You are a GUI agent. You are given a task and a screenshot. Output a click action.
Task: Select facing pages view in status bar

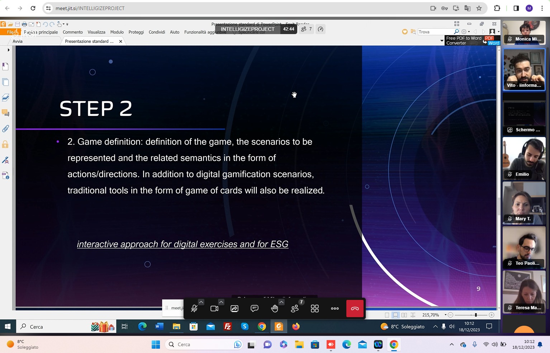(404, 315)
